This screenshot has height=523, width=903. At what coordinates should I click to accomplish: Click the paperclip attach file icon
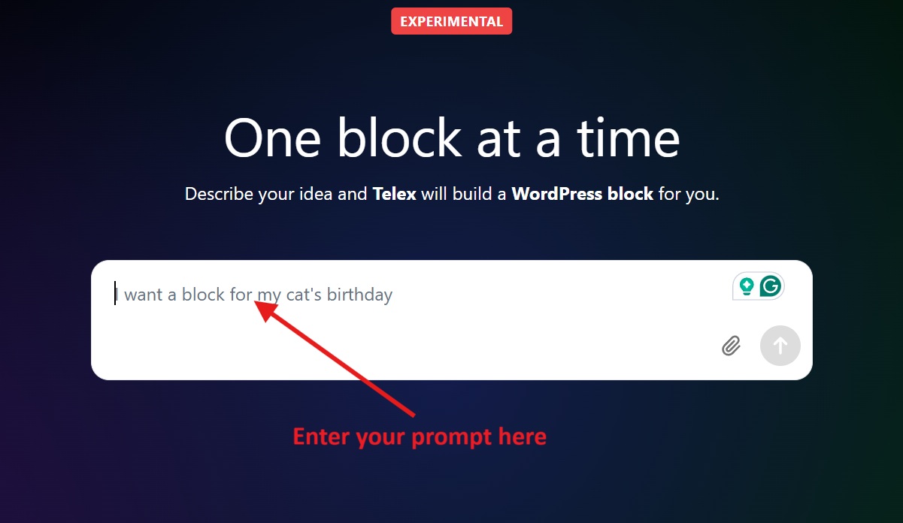click(x=731, y=346)
